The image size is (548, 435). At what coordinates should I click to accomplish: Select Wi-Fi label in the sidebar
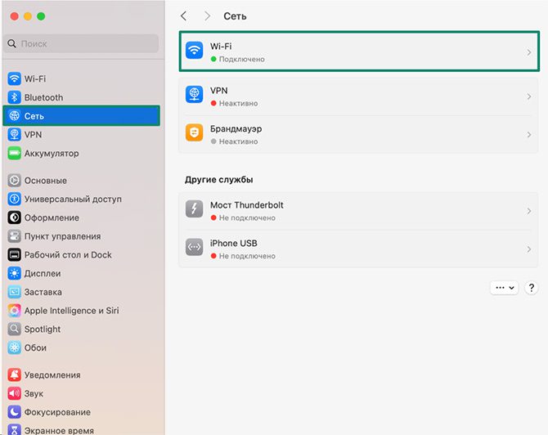click(35, 79)
